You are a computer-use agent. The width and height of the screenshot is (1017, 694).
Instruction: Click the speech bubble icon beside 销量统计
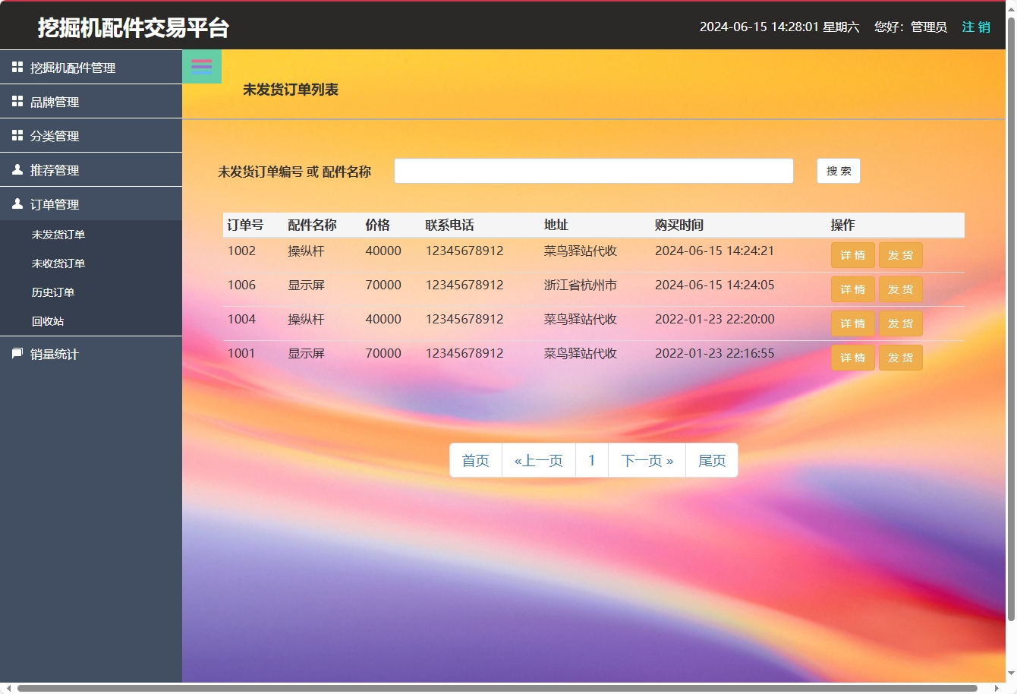coord(17,354)
